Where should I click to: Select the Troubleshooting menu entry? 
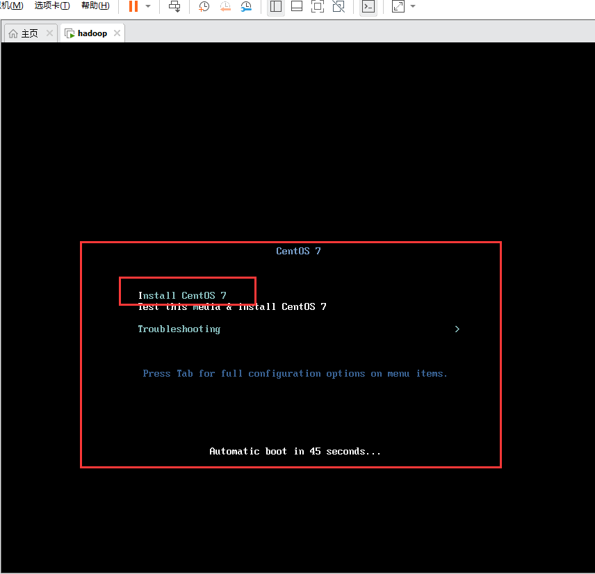(x=179, y=329)
